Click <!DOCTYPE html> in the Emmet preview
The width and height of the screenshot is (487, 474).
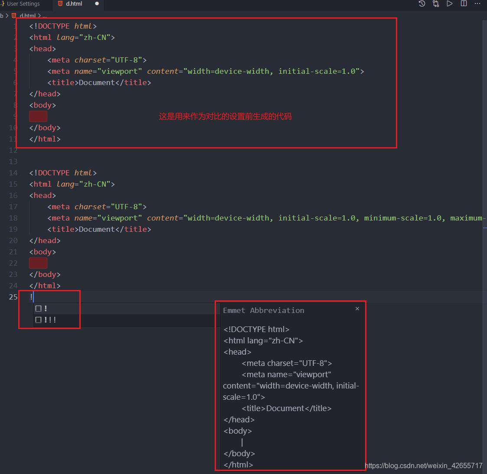tap(256, 329)
